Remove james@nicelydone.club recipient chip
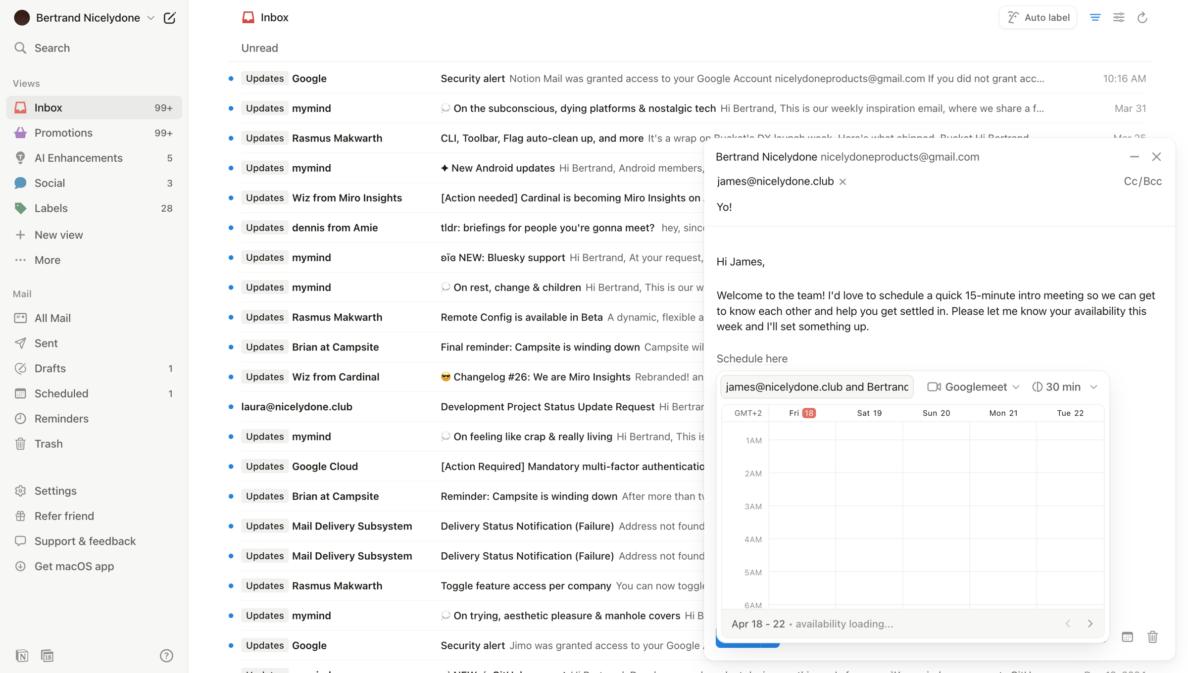This screenshot has height=673, width=1188. click(x=842, y=182)
